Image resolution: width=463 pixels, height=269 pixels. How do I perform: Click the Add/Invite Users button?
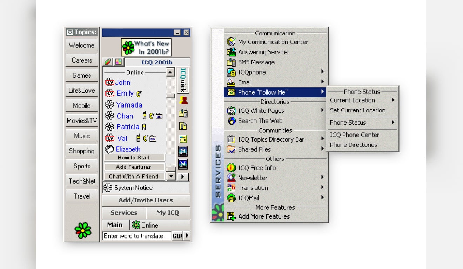click(x=146, y=200)
